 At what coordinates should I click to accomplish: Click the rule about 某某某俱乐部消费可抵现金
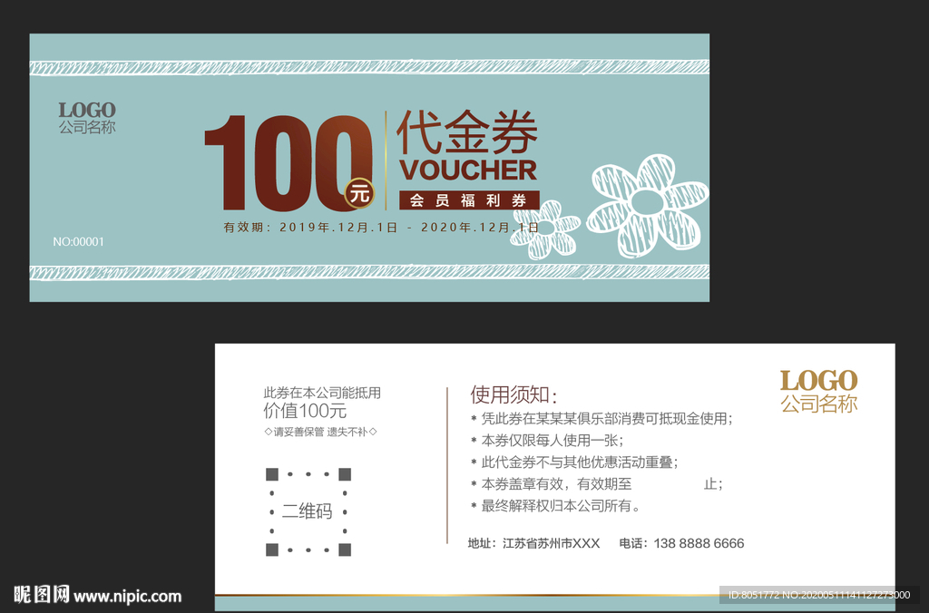coord(602,419)
